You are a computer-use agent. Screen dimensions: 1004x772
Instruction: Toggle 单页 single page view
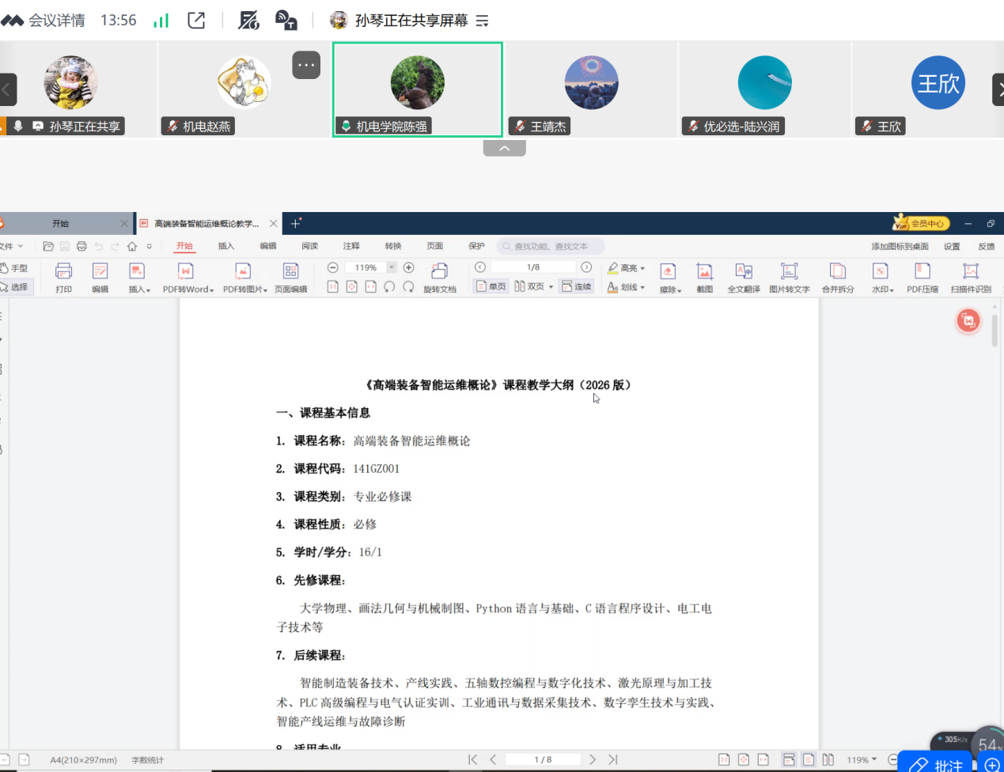coord(491,286)
